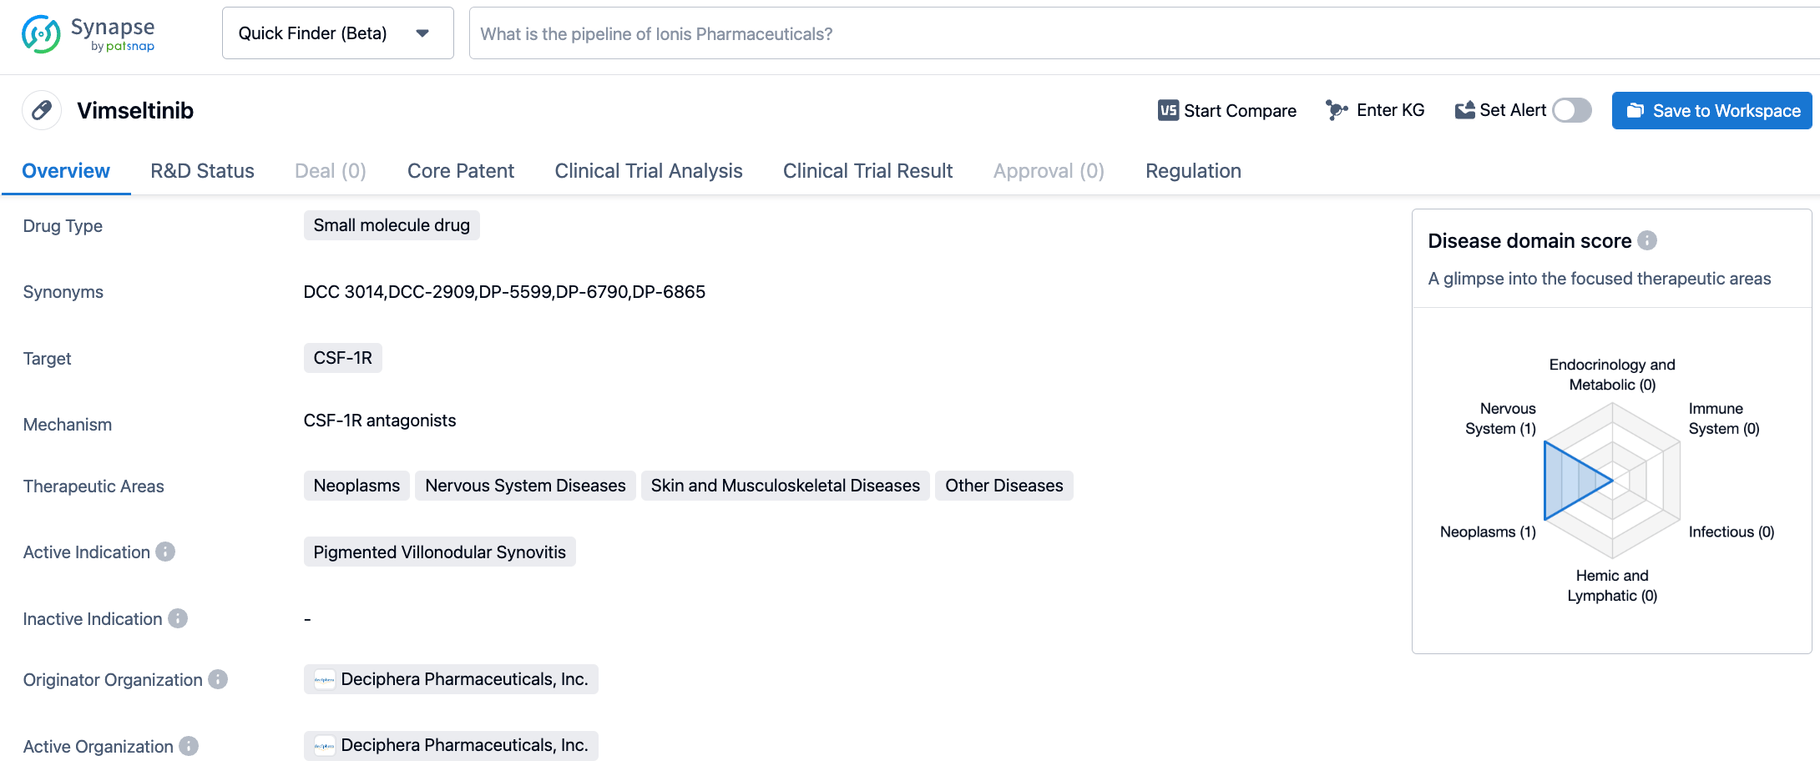Viewport: 1820px width, 771px height.
Task: Click the info icon beside Active Organization
Action: point(189,747)
